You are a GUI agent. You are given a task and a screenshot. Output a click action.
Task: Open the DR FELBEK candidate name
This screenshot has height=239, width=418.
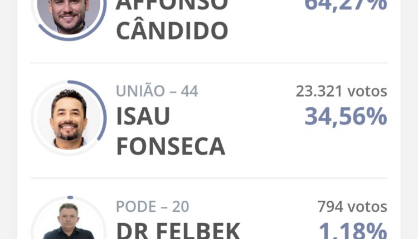tap(178, 230)
